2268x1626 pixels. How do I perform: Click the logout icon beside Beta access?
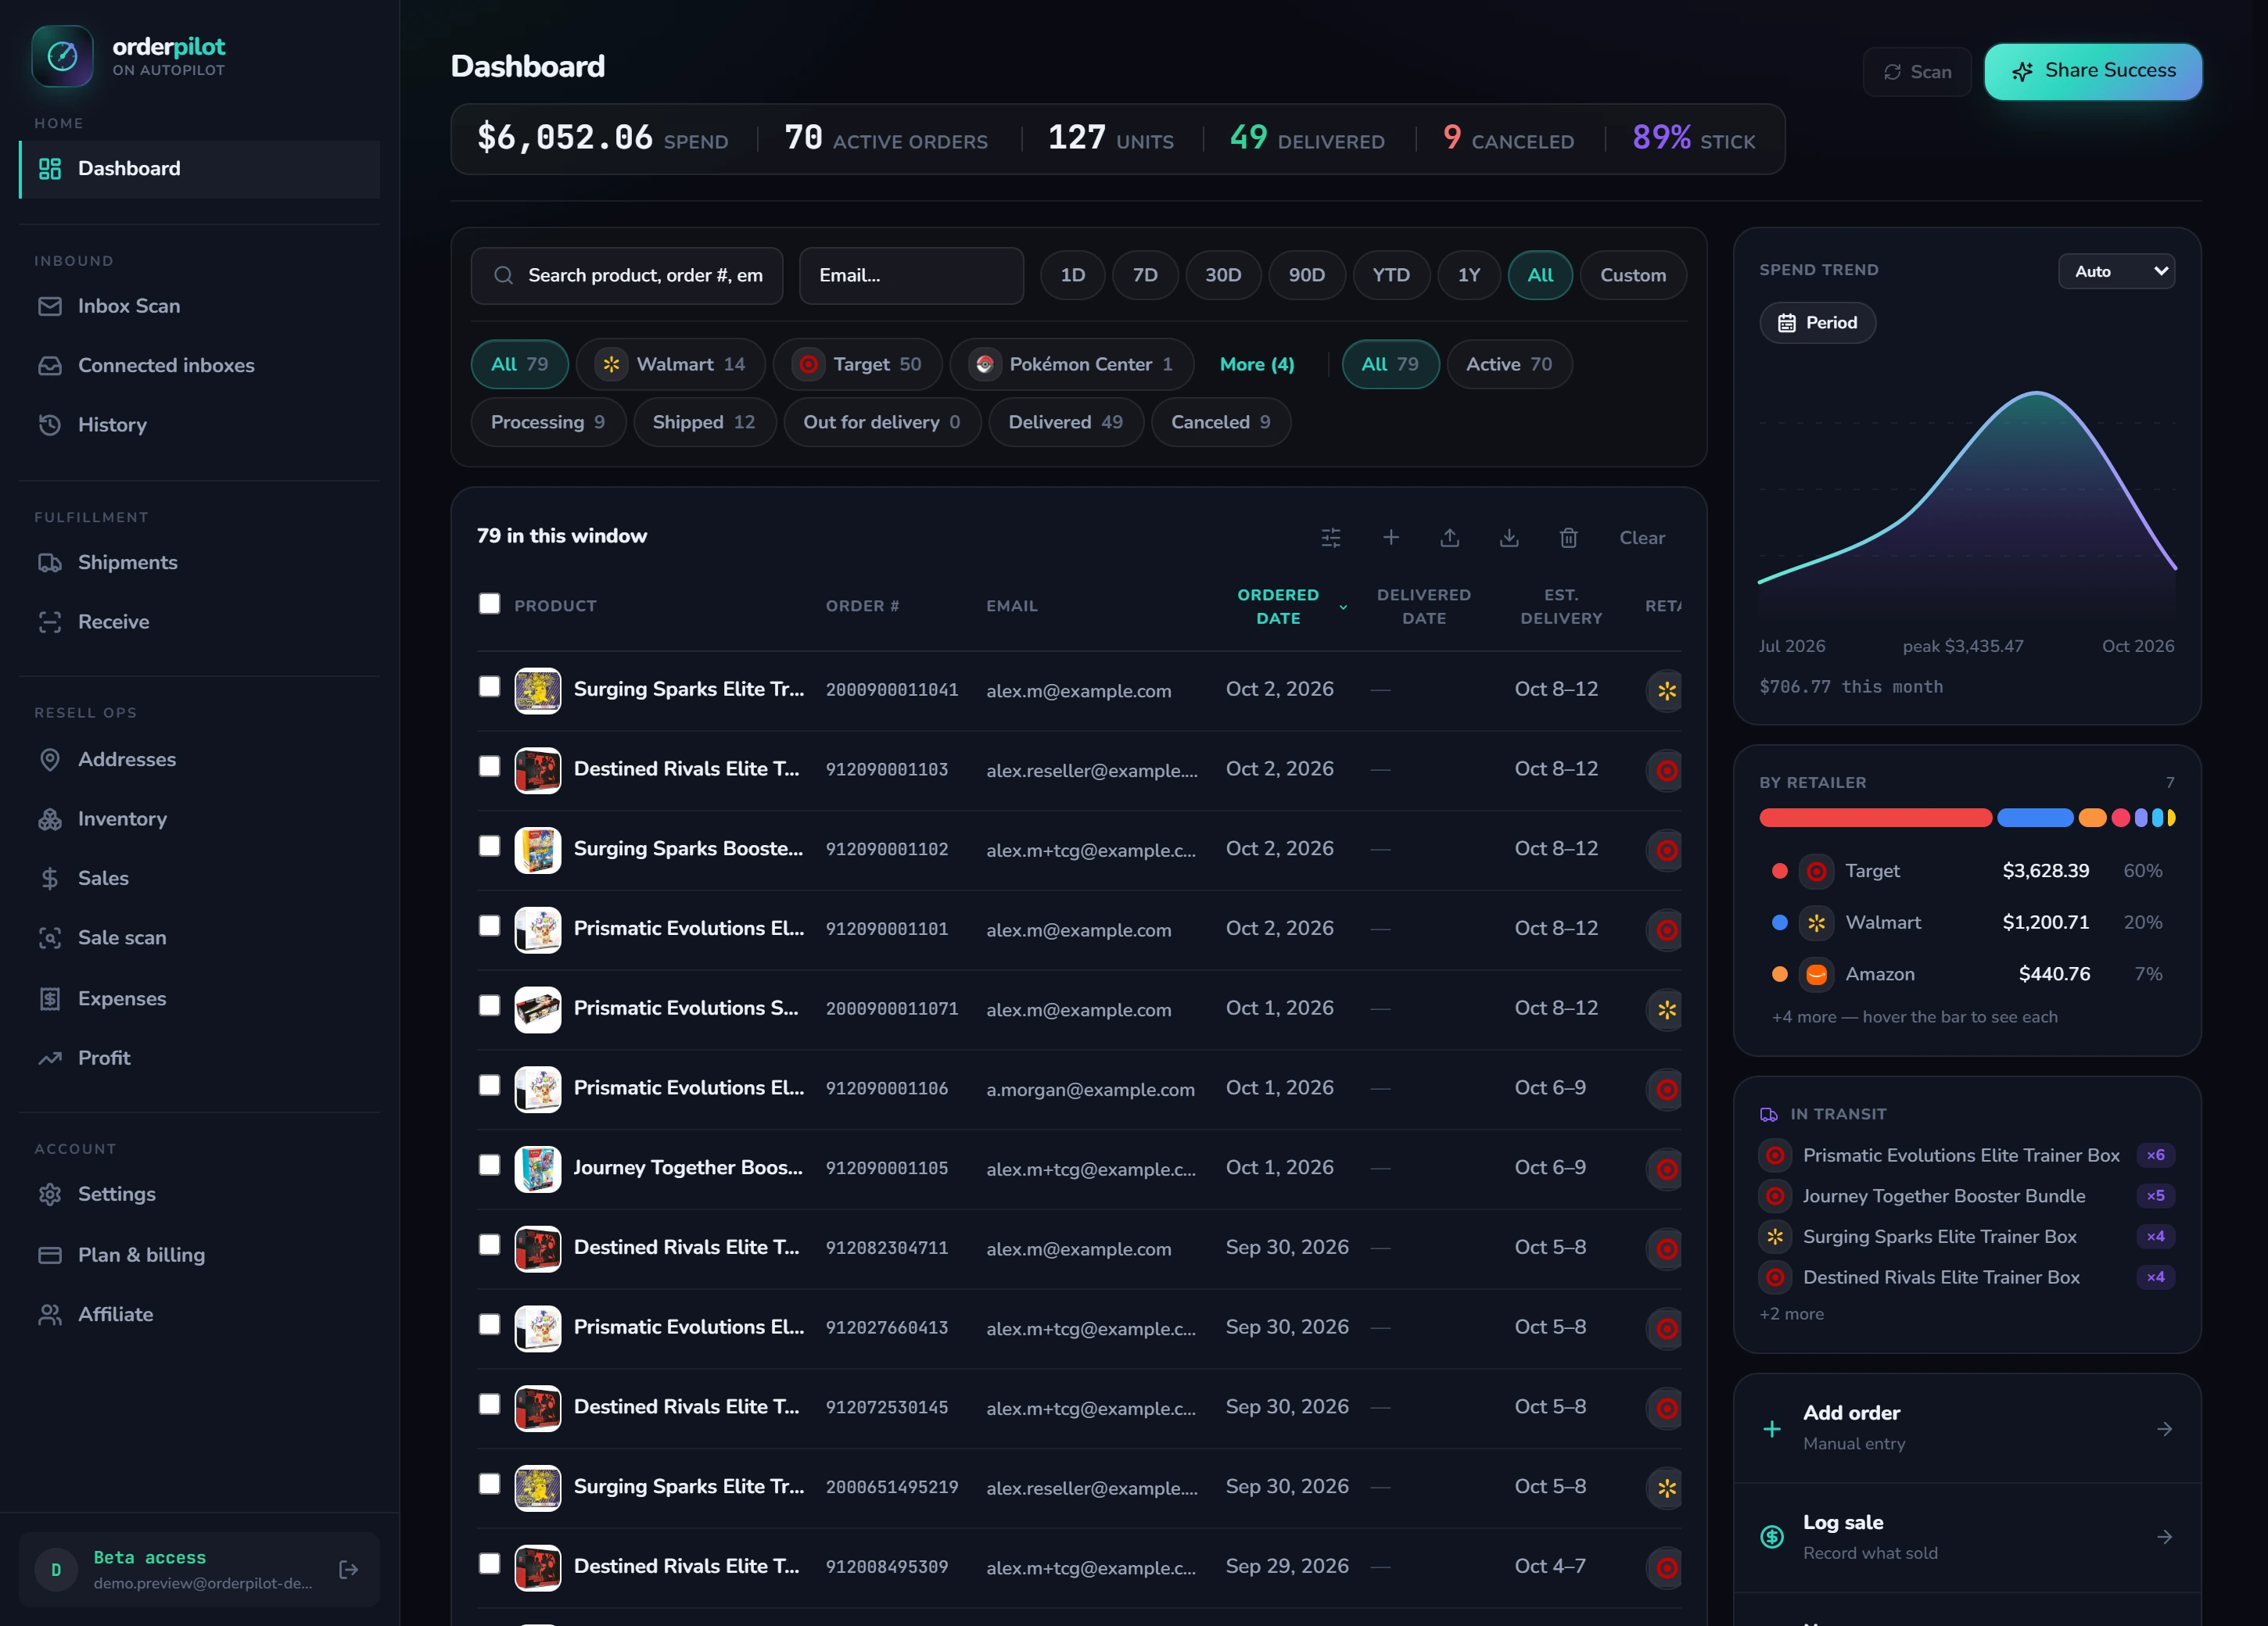tap(348, 1569)
